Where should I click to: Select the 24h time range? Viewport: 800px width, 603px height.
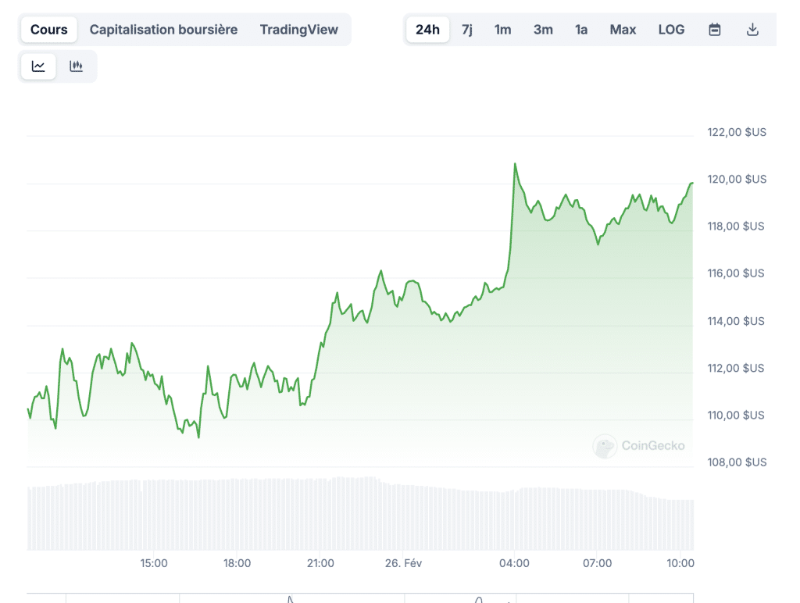point(427,30)
